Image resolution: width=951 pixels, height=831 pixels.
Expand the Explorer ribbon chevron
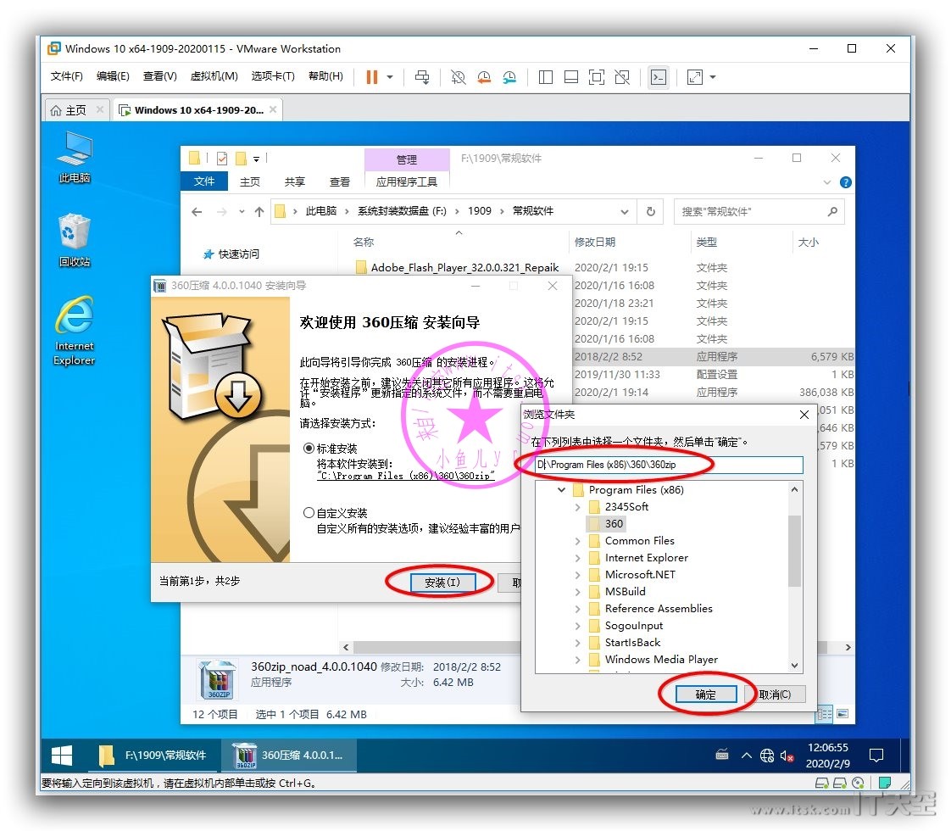826,182
